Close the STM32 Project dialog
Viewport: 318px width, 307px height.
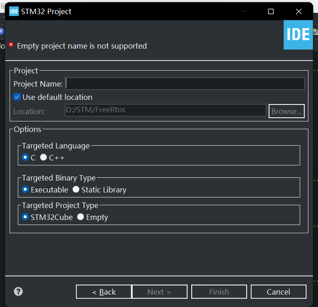pyautogui.click(x=298, y=11)
